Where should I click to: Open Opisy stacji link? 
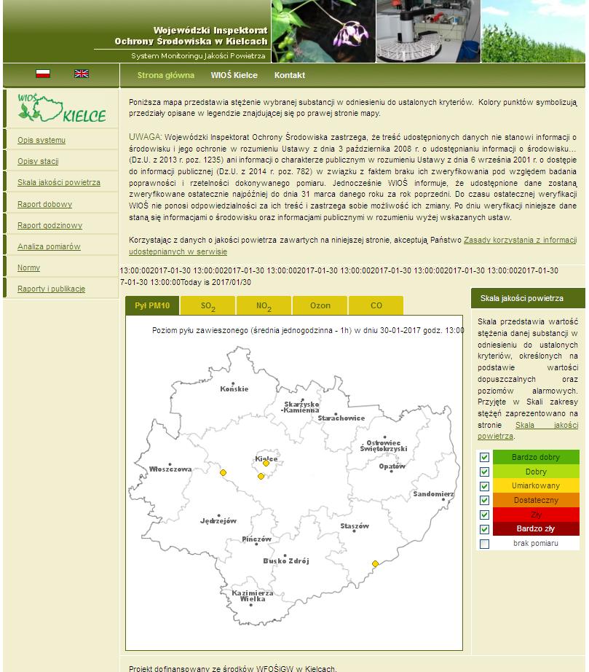click(x=38, y=161)
